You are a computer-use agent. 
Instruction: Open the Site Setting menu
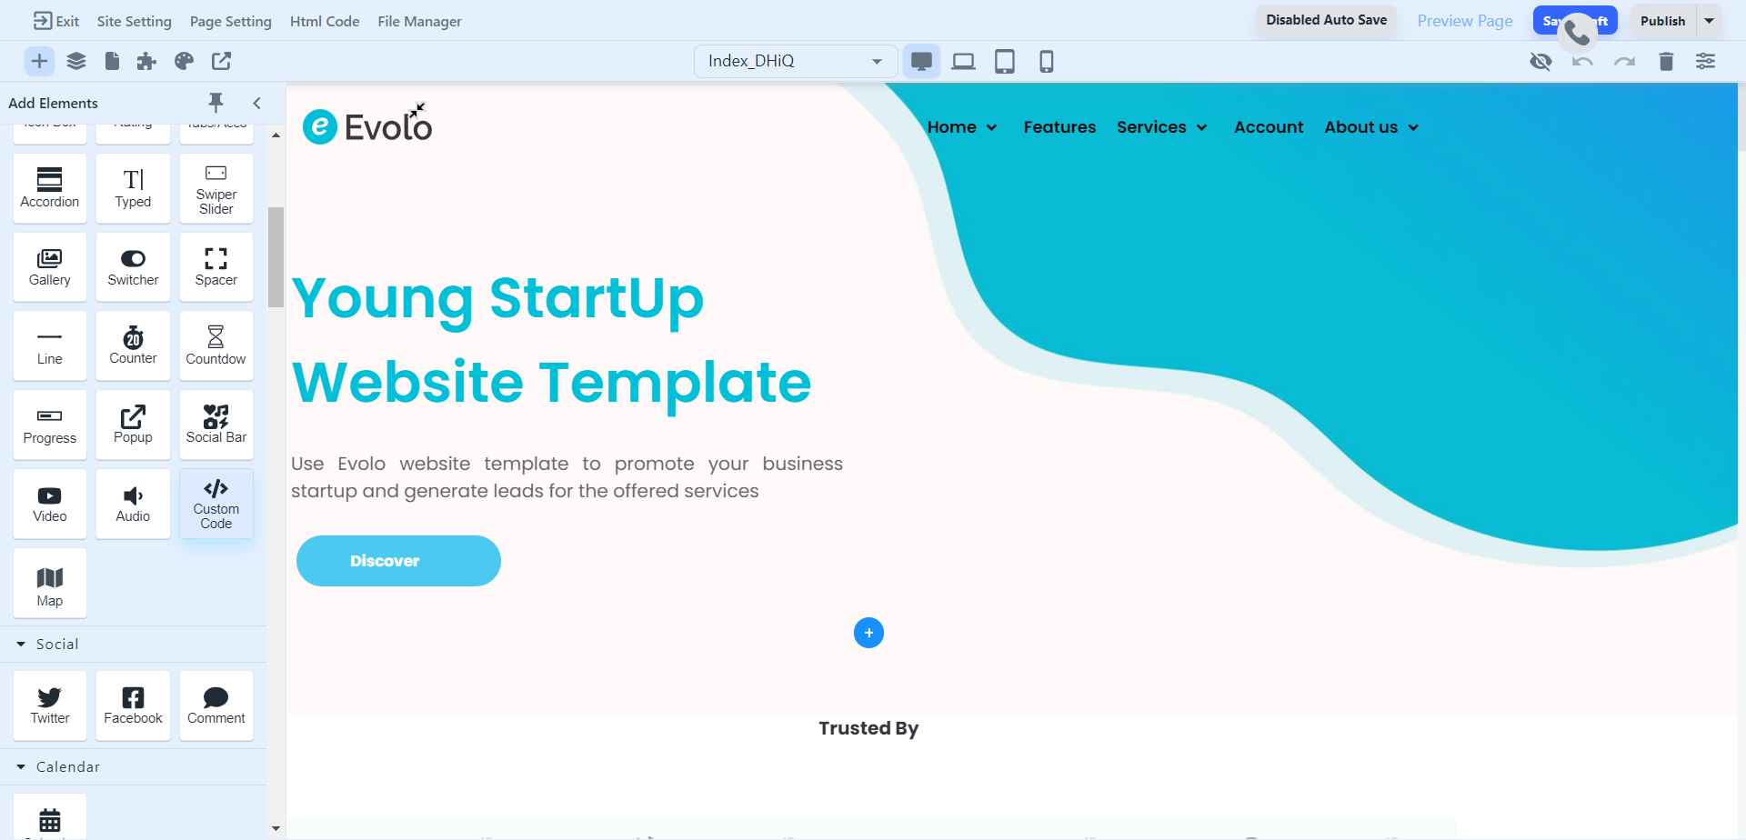(134, 21)
